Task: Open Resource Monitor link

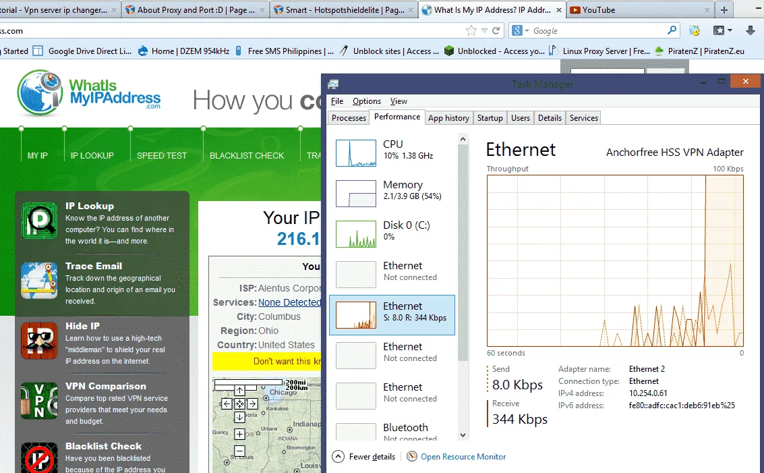Action: point(463,457)
